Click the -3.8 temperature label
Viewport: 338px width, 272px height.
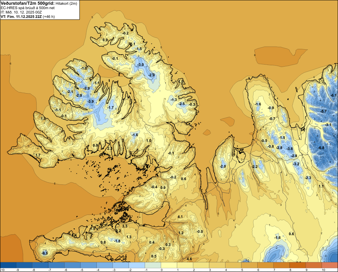(x=290, y=148)
